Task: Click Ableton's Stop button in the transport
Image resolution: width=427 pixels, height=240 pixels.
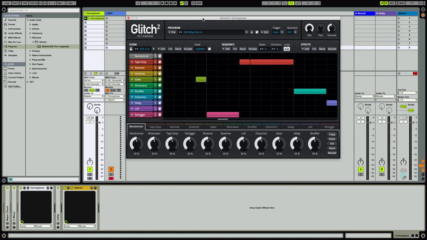Action: pyautogui.click(x=166, y=3)
